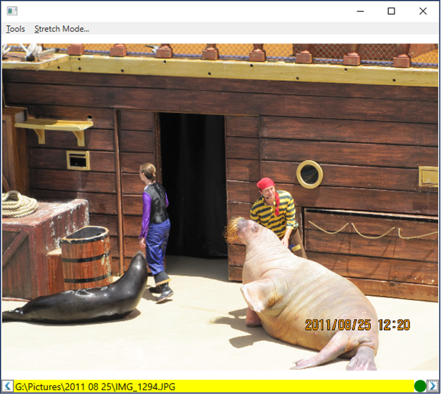This screenshot has height=395, width=441.
Task: Close the image viewer window
Action: coord(423,11)
